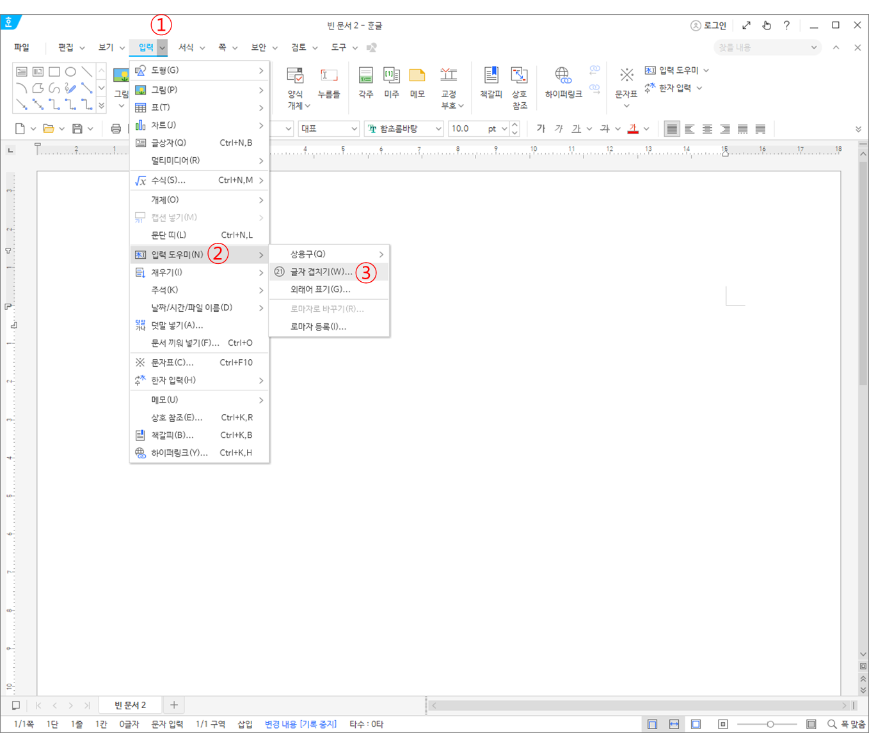Align paragraph to the right

tap(725, 128)
